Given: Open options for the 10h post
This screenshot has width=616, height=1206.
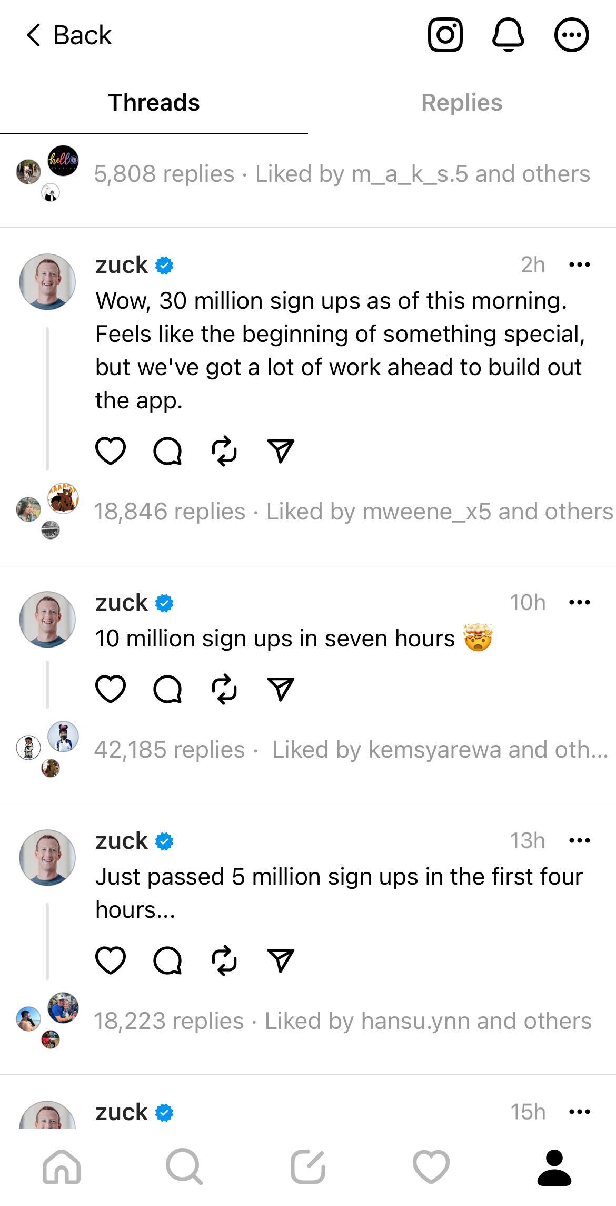Looking at the screenshot, I should tap(580, 602).
